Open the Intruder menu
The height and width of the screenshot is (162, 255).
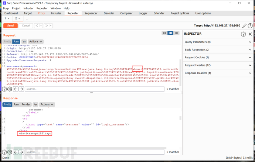[28, 8]
